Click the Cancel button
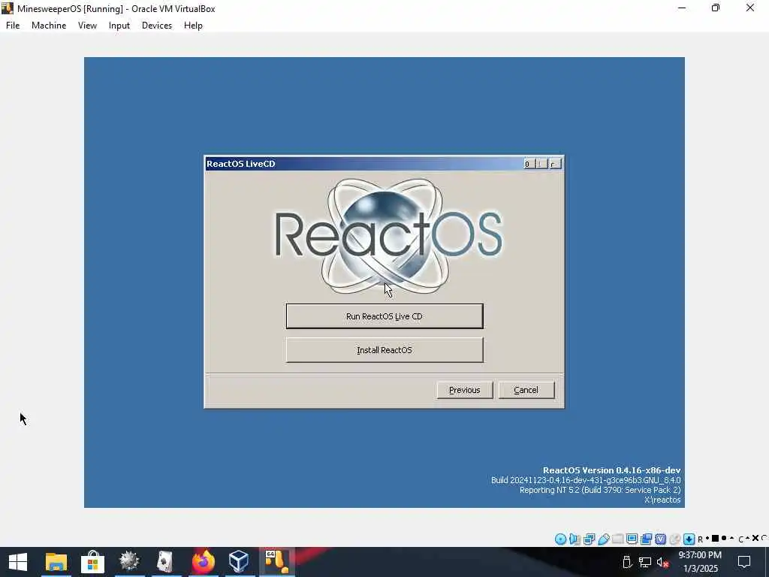The width and height of the screenshot is (769, 577). tap(526, 390)
